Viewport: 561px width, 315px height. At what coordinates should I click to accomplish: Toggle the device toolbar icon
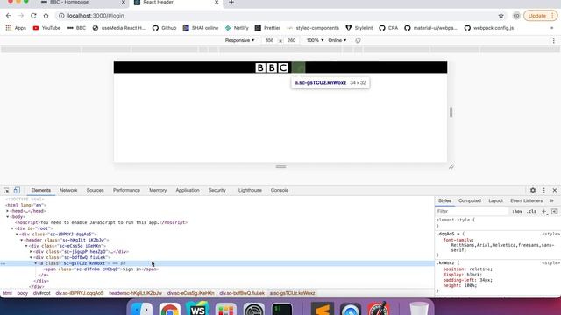(x=17, y=191)
